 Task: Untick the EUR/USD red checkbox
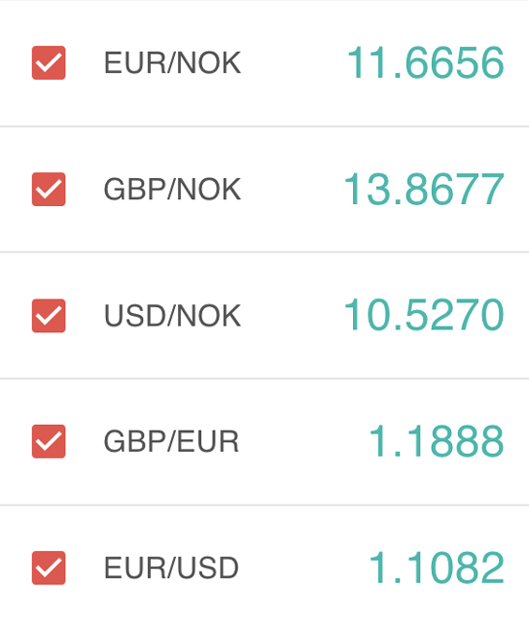tap(49, 567)
